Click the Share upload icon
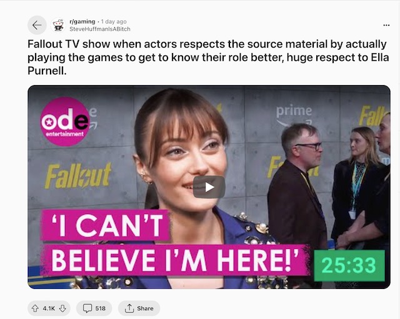This screenshot has width=400, height=319. (129, 308)
